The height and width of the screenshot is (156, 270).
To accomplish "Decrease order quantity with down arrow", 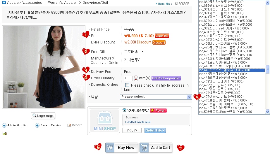I will [136, 80].
